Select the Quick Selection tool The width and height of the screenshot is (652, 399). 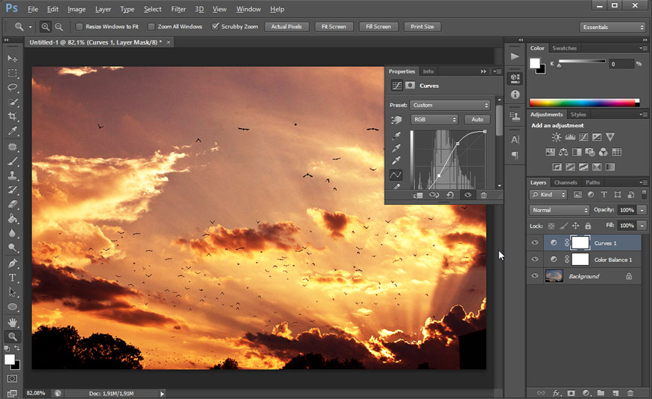pos(13,102)
